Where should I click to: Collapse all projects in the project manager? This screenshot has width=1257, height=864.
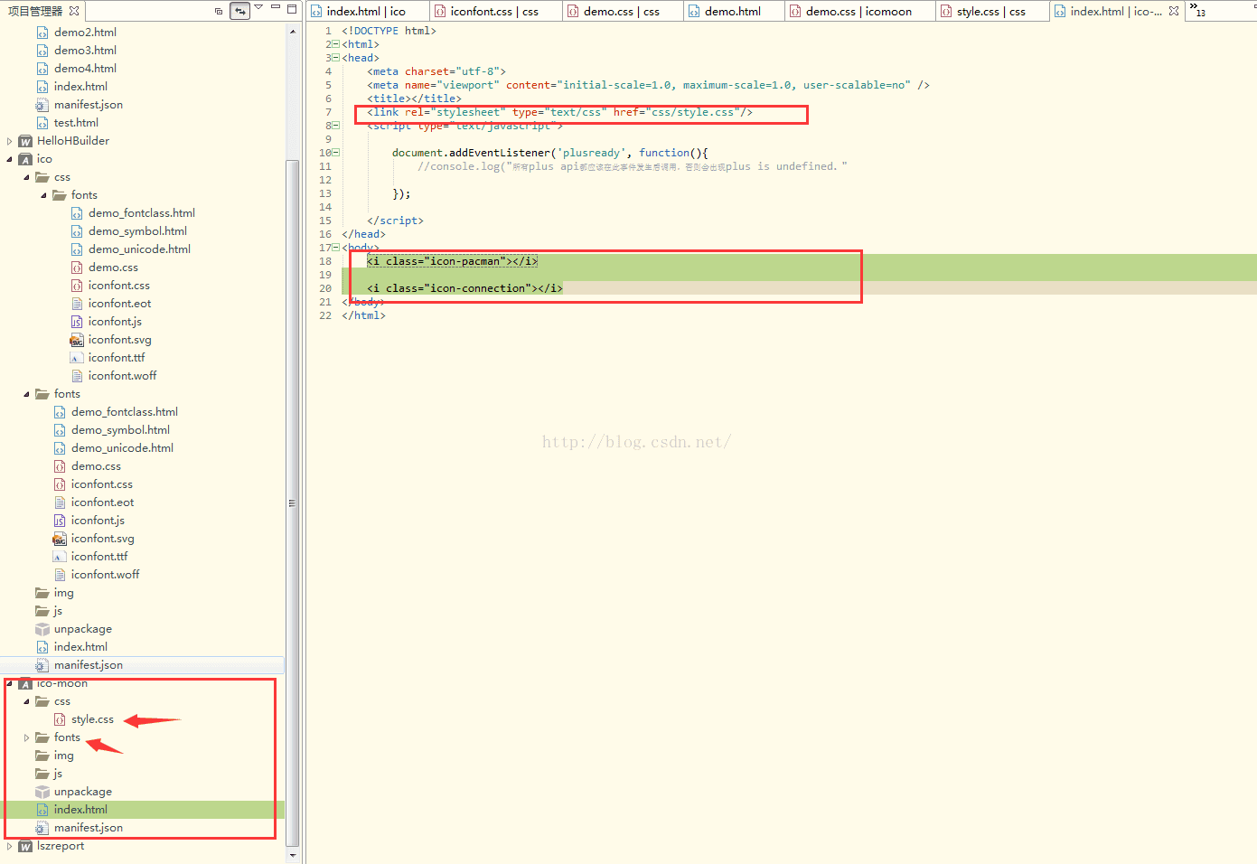point(219,11)
